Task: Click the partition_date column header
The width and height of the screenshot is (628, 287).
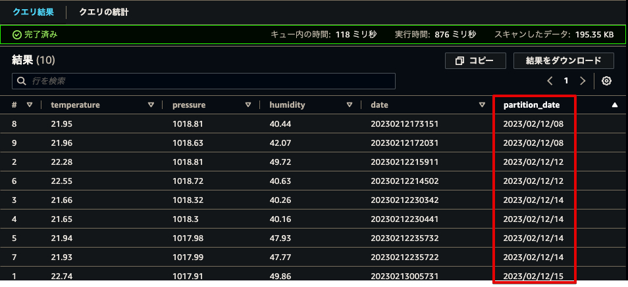Action: coord(532,105)
